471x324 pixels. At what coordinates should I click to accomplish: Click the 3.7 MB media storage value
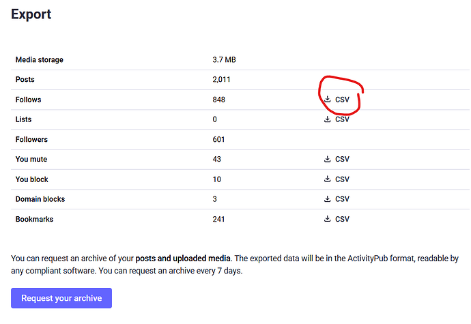(x=224, y=60)
